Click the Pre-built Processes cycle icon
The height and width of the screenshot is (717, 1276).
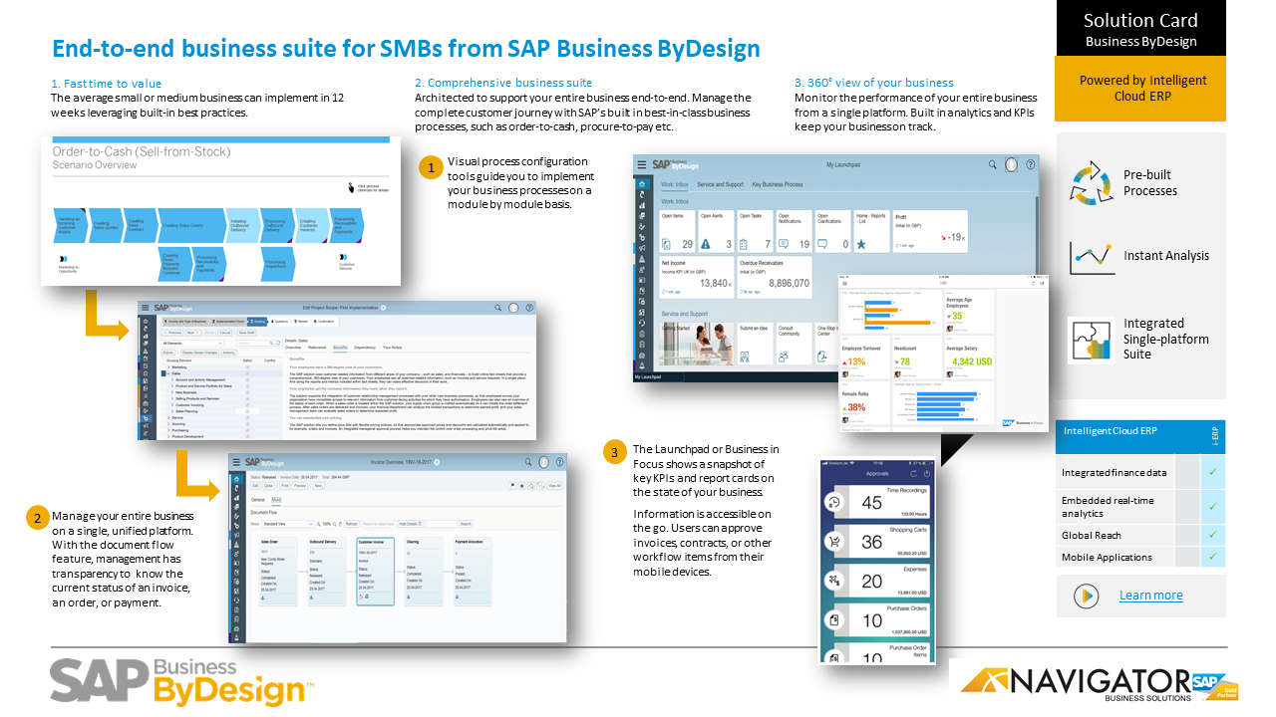point(1091,183)
